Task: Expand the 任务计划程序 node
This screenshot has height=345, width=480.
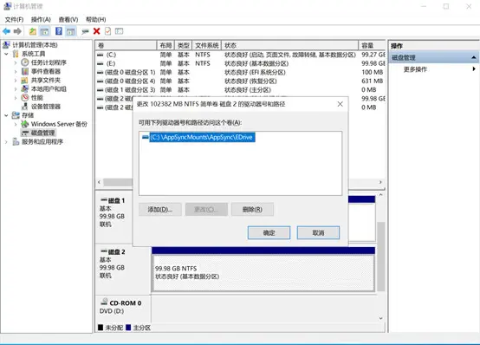Action: [16, 62]
